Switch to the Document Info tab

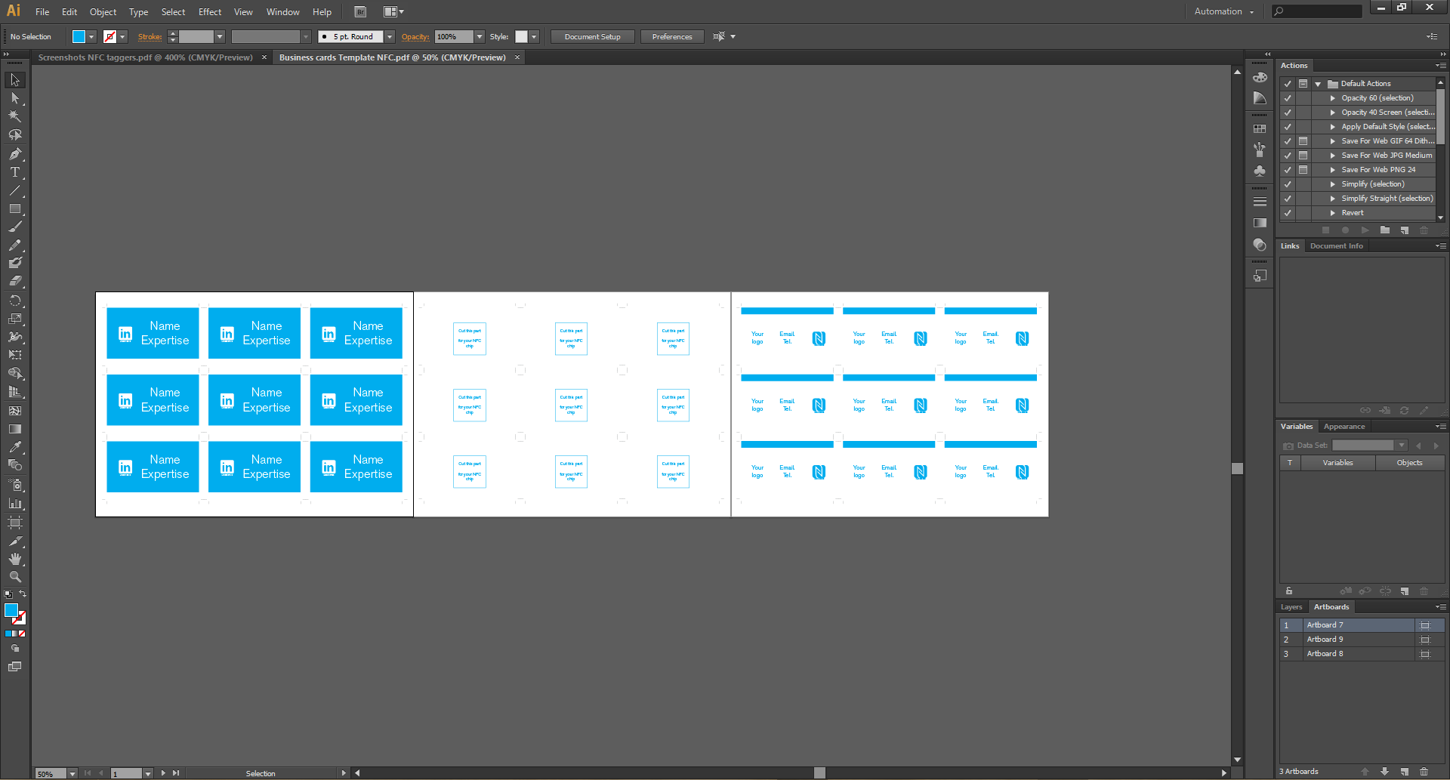tap(1337, 246)
